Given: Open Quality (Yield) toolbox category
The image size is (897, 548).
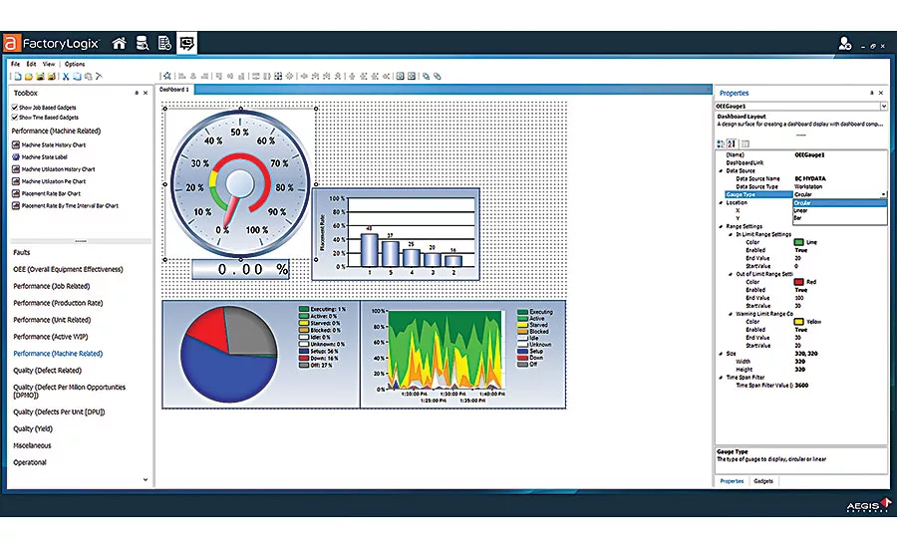Looking at the screenshot, I should click(33, 429).
